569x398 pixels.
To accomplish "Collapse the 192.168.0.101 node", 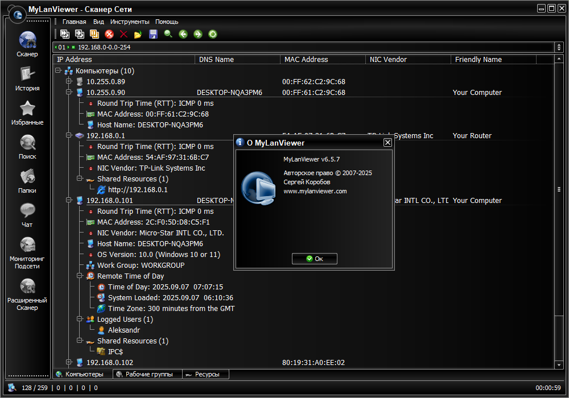I will [69, 200].
